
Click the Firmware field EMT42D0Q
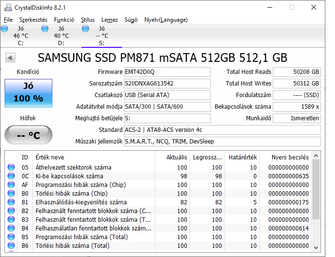167,72
